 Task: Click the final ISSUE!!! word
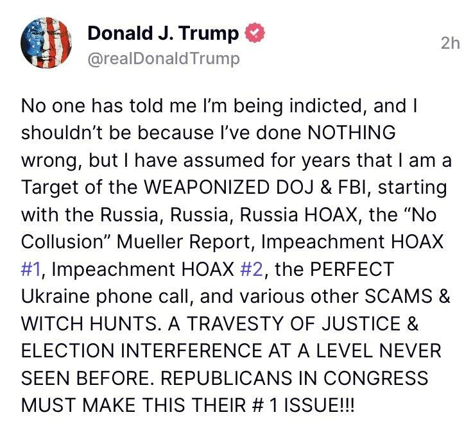[x=319, y=405]
